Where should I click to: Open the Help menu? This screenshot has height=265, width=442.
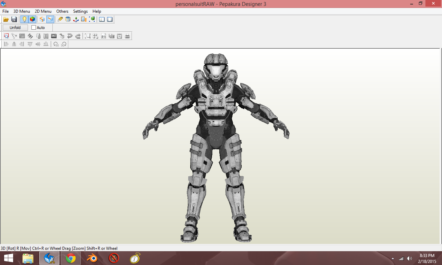[x=97, y=11]
